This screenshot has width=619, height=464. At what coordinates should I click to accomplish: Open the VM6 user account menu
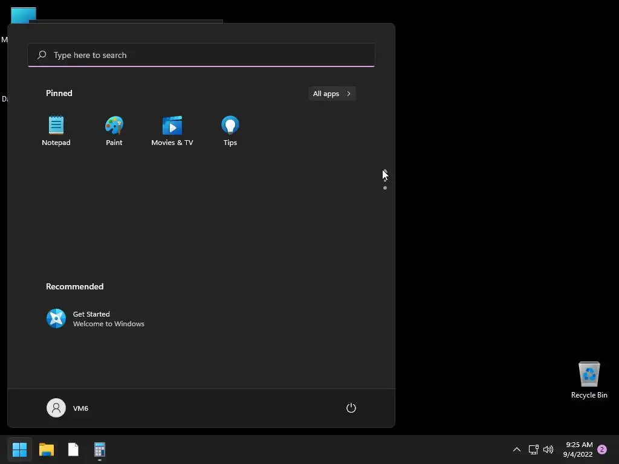[x=68, y=408]
